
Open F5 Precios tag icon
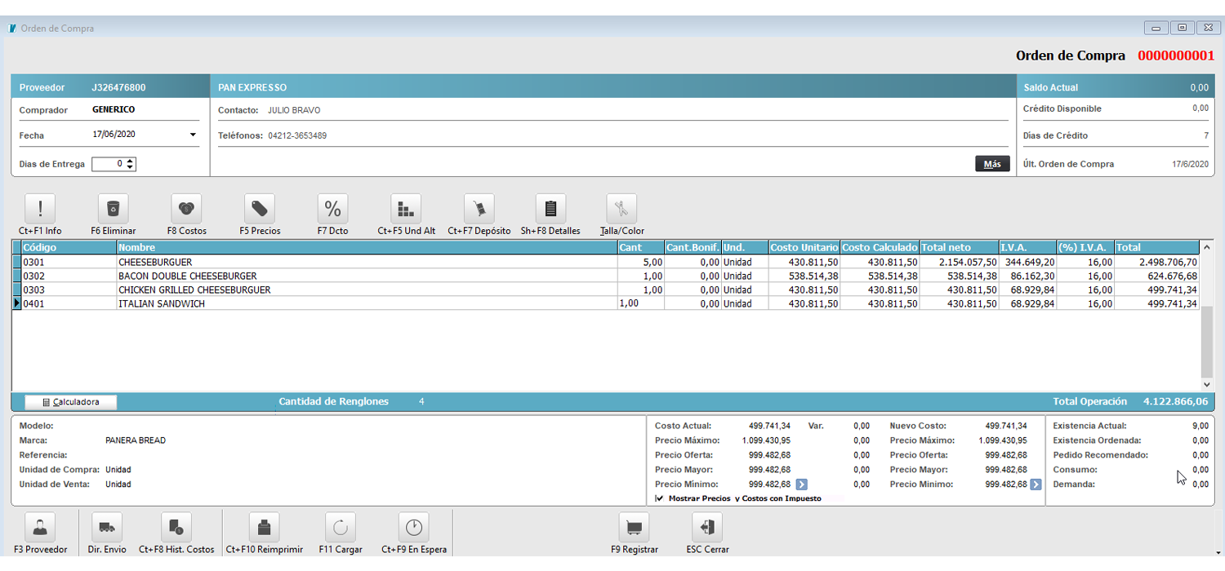[x=260, y=209]
